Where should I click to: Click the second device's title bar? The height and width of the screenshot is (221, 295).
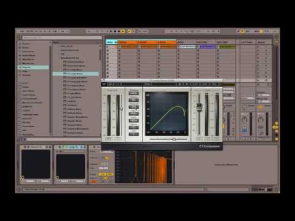[70, 147]
